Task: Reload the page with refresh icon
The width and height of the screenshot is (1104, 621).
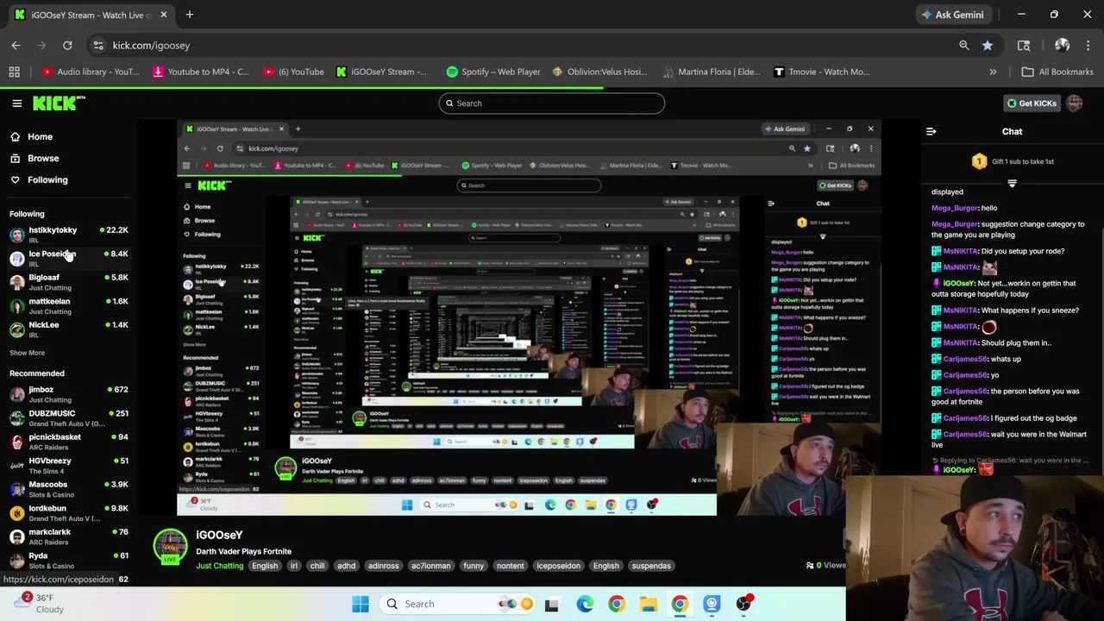Action: tap(67, 45)
